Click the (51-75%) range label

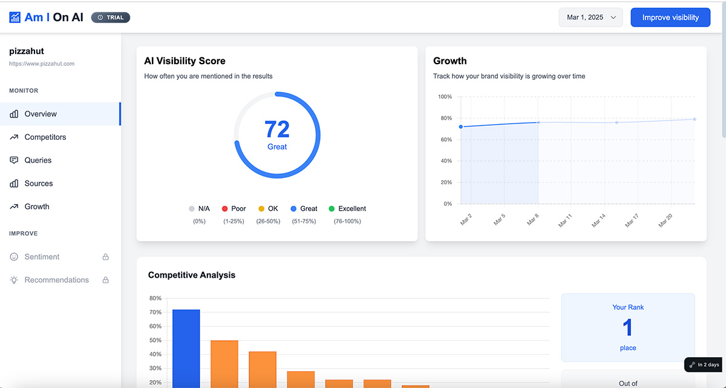tap(304, 221)
